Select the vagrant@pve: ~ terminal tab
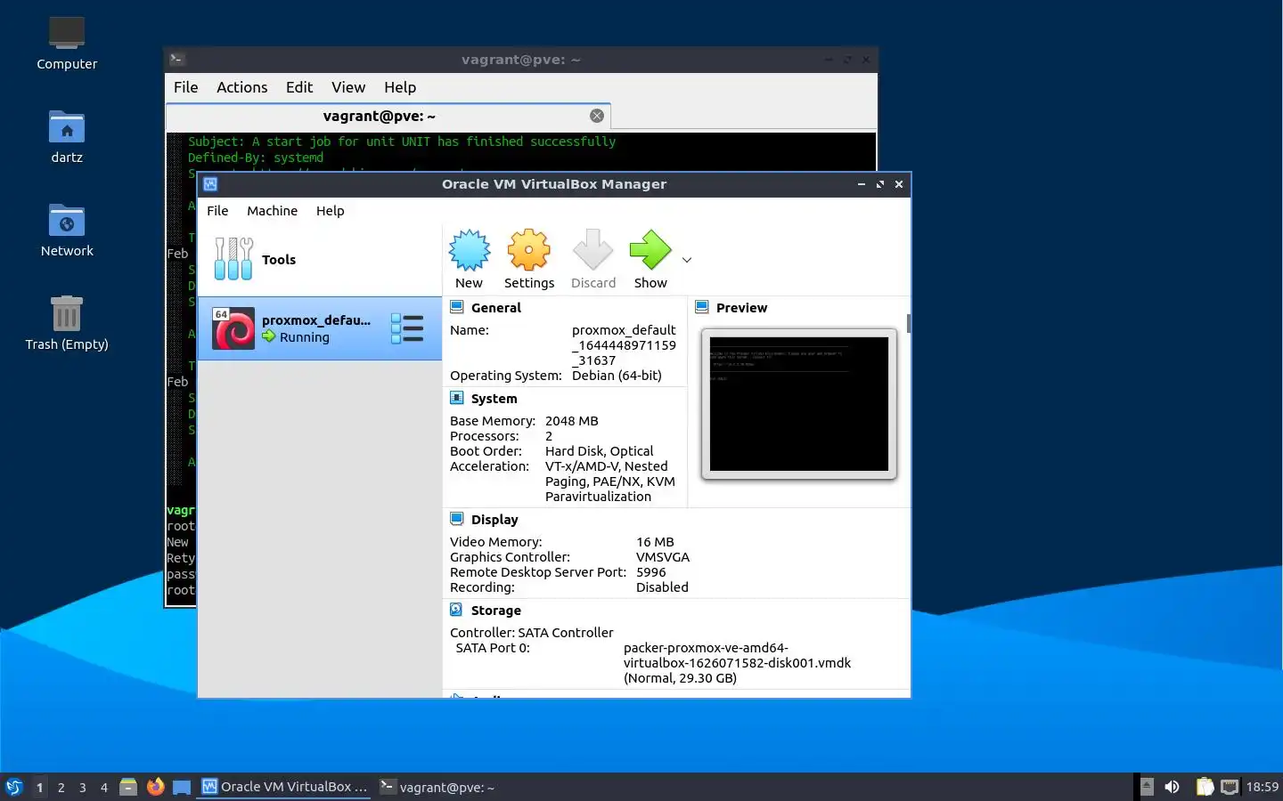1283x801 pixels. pyautogui.click(x=388, y=116)
